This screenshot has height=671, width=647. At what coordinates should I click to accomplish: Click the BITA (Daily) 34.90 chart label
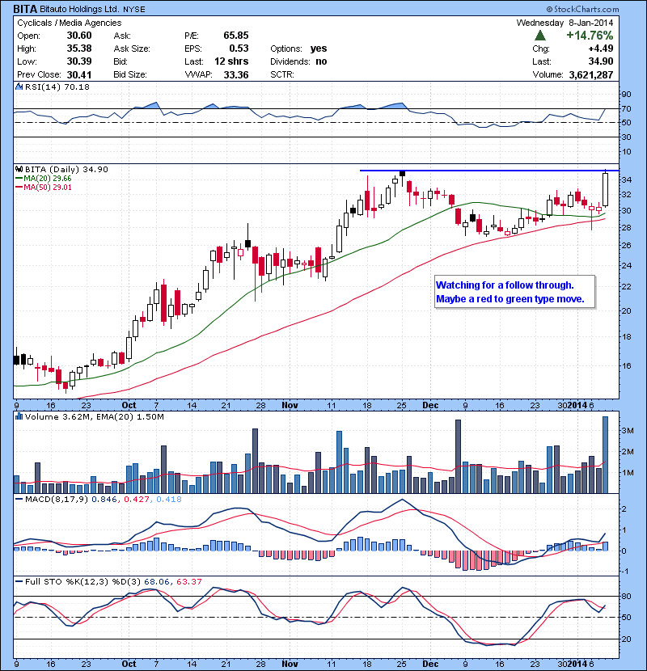click(66, 169)
